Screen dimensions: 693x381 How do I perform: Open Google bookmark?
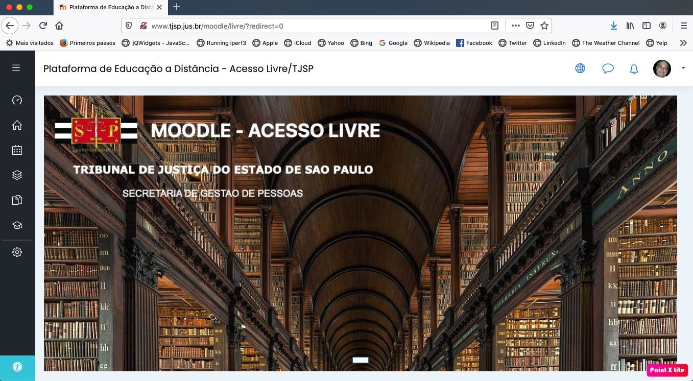(x=393, y=43)
